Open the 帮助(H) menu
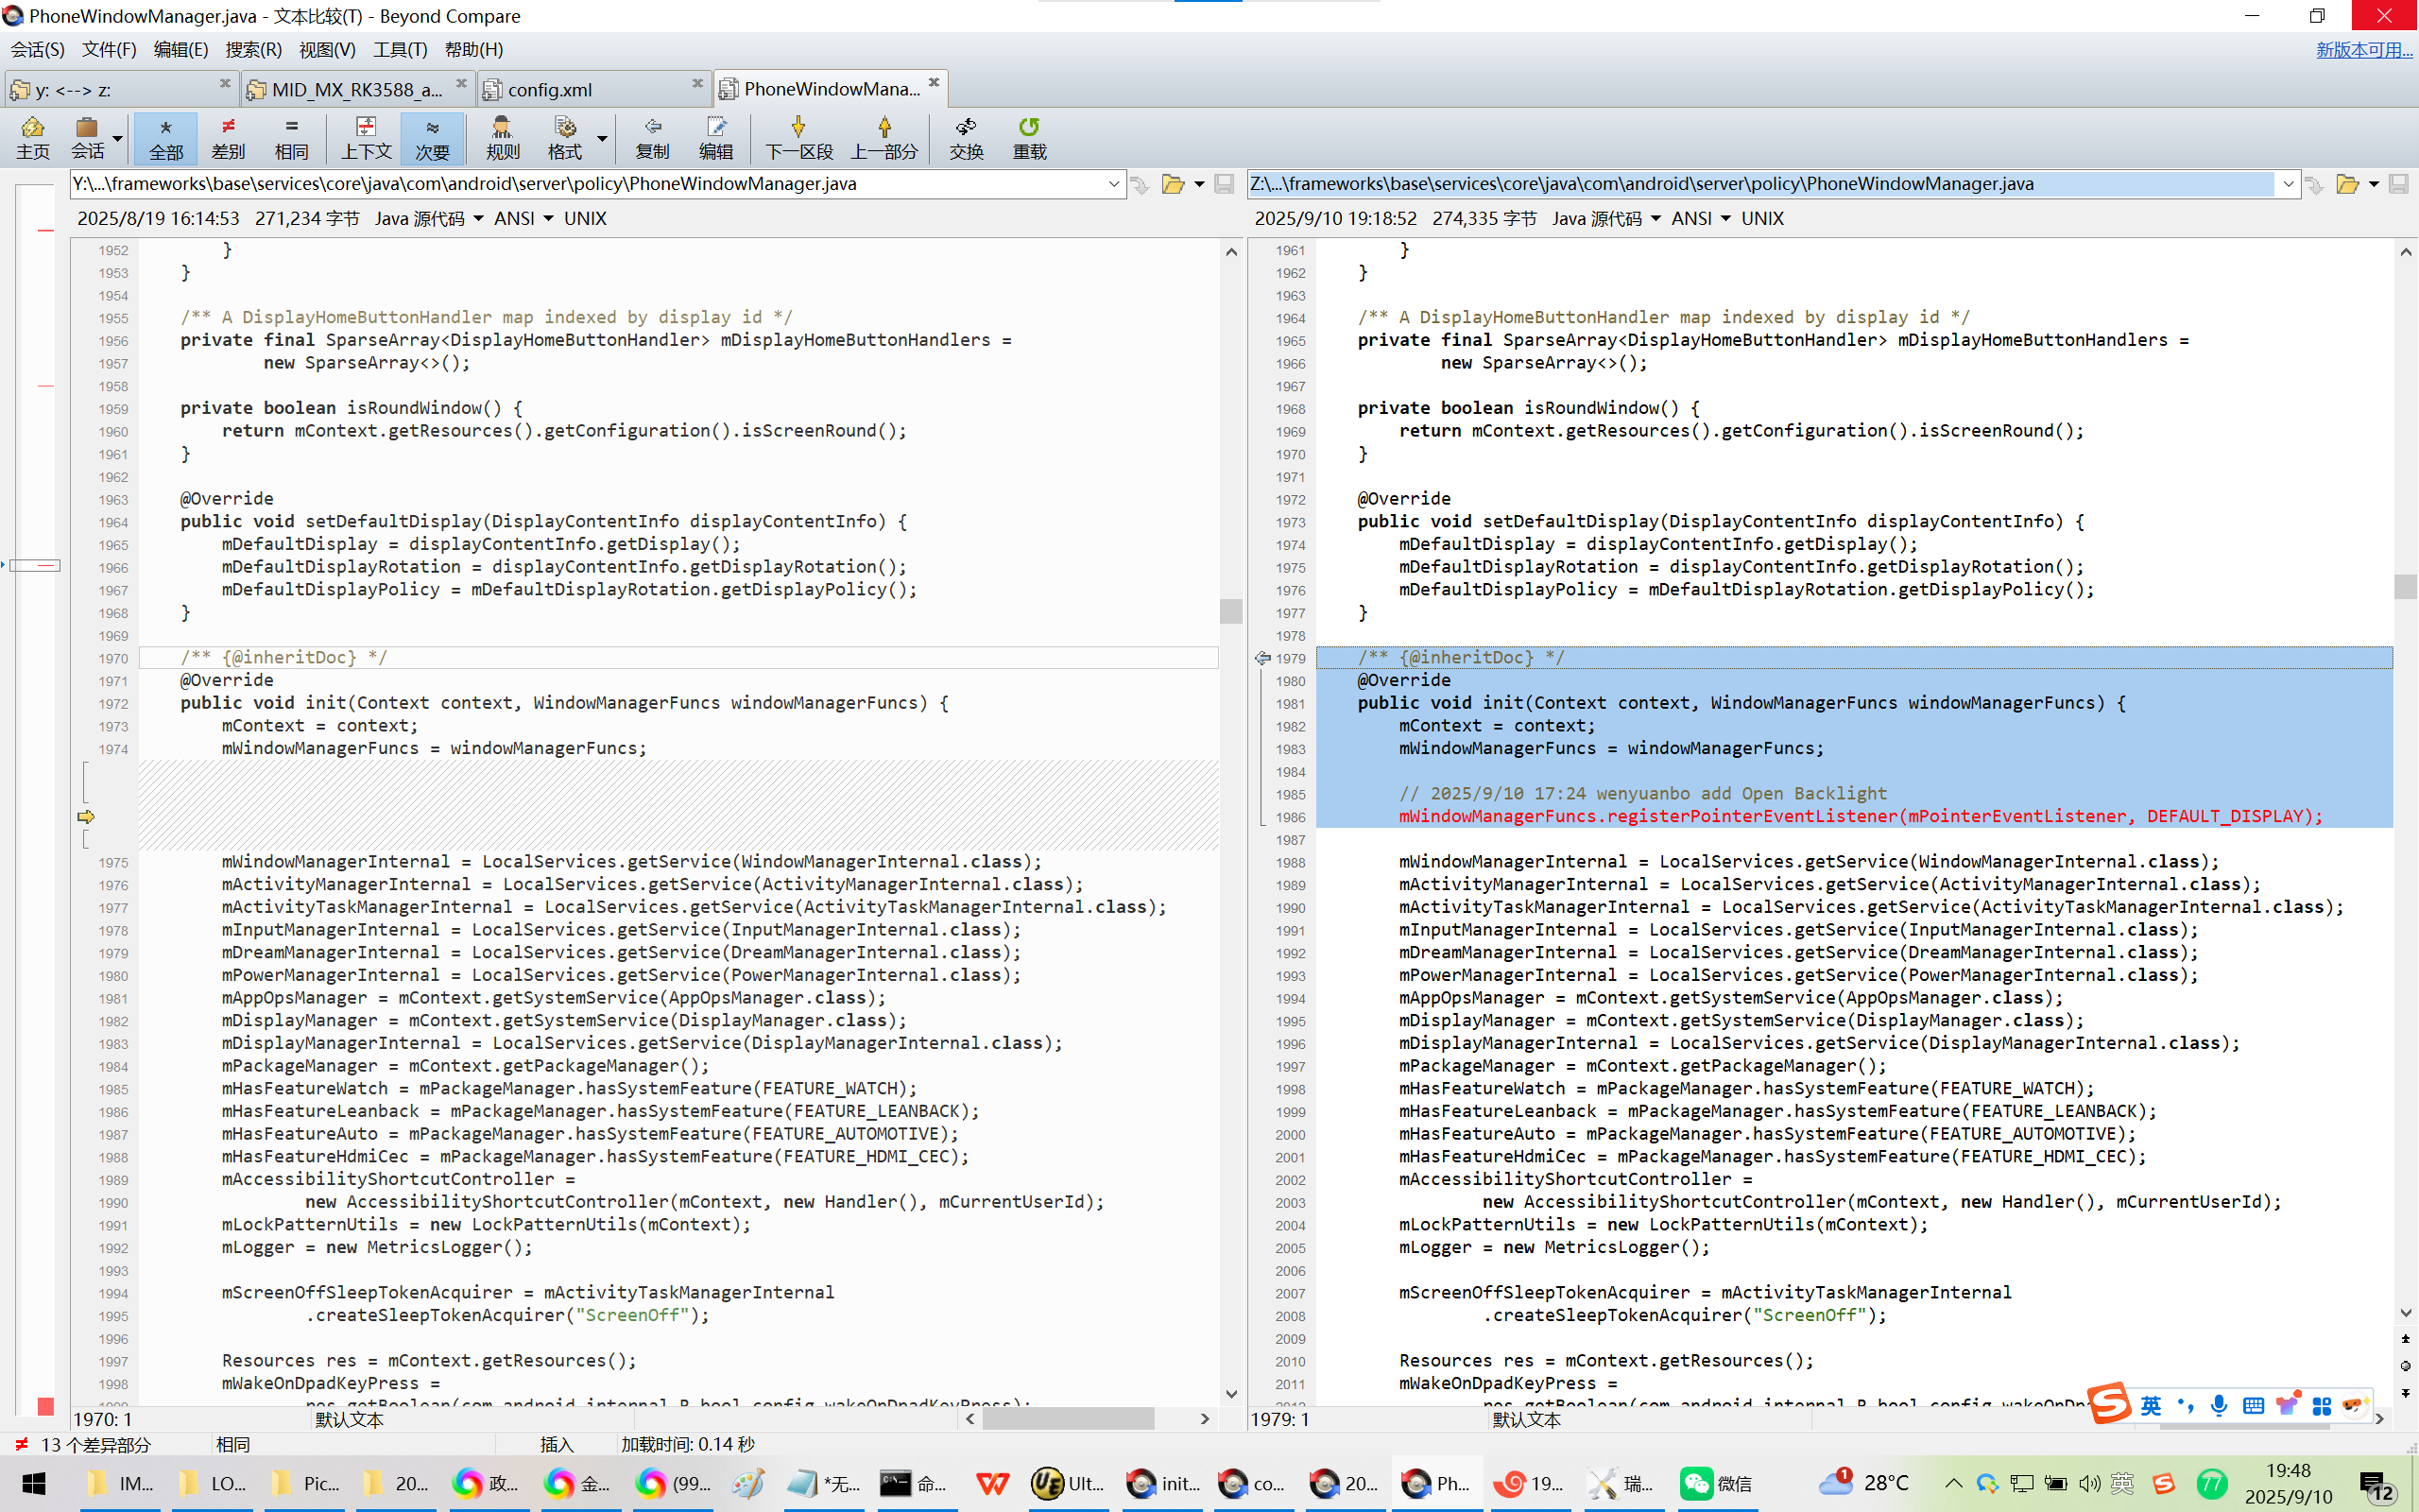Screen dimensions: 2419x1512 pos(473,49)
